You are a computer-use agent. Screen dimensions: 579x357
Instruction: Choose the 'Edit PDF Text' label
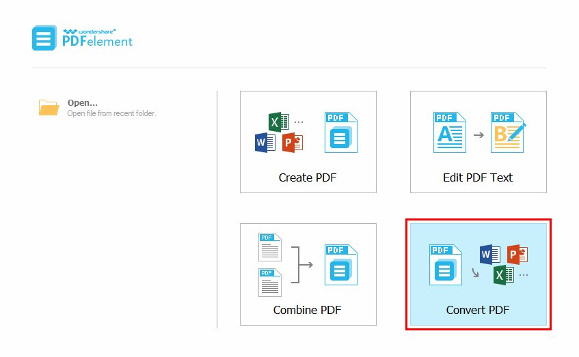478,177
